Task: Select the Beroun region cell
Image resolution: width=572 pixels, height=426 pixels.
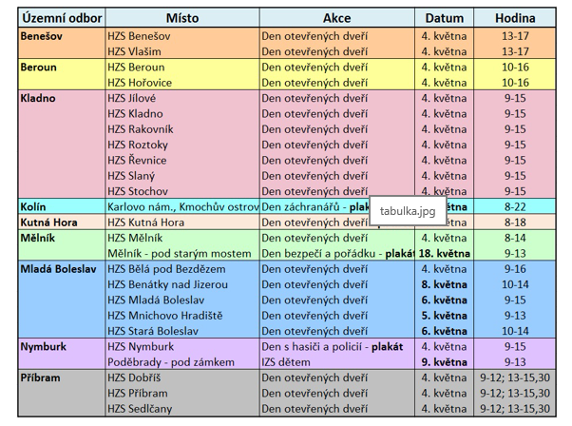Action: point(62,74)
